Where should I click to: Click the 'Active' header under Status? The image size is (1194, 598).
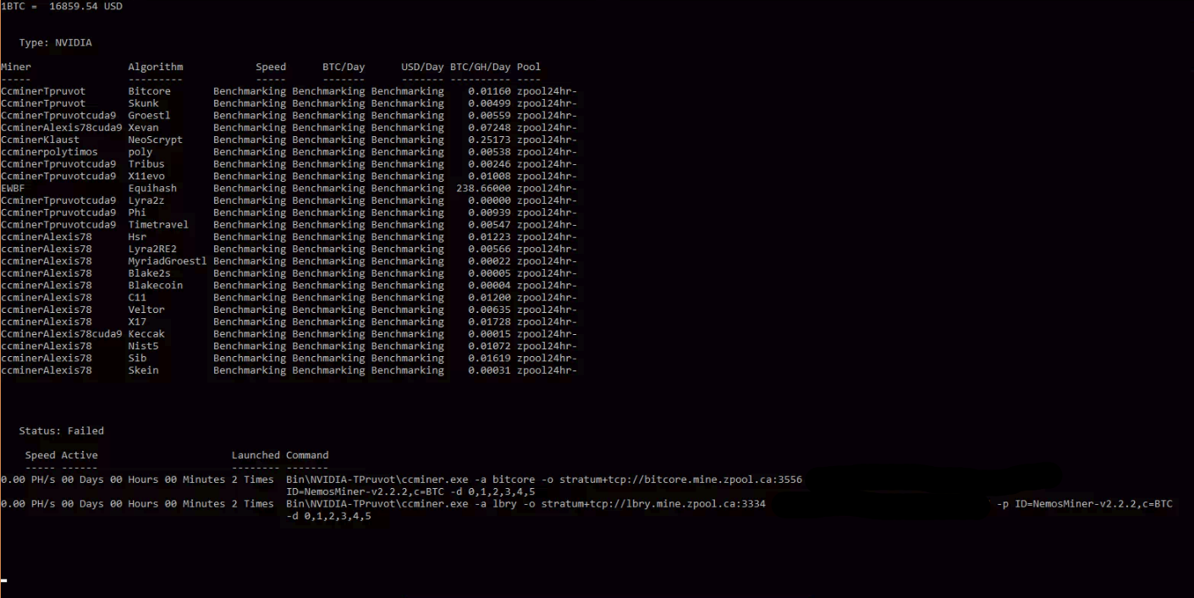coord(80,455)
